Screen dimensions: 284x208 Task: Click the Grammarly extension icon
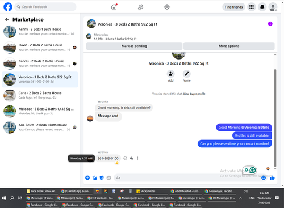[x=253, y=170]
